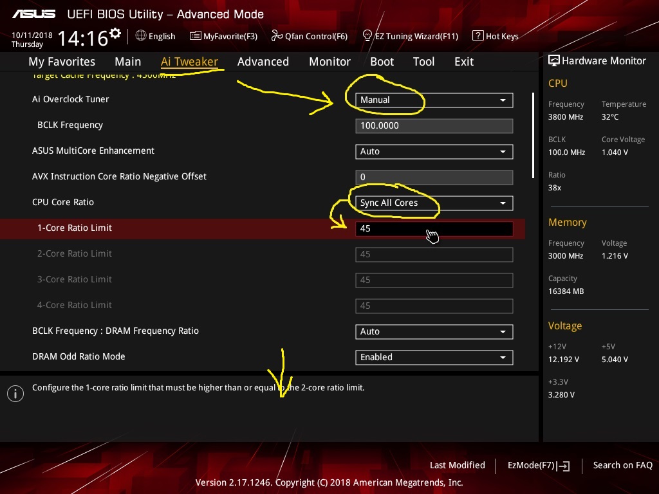659x494 pixels.
Task: Click Last Modified at the bottom
Action: click(x=458, y=466)
